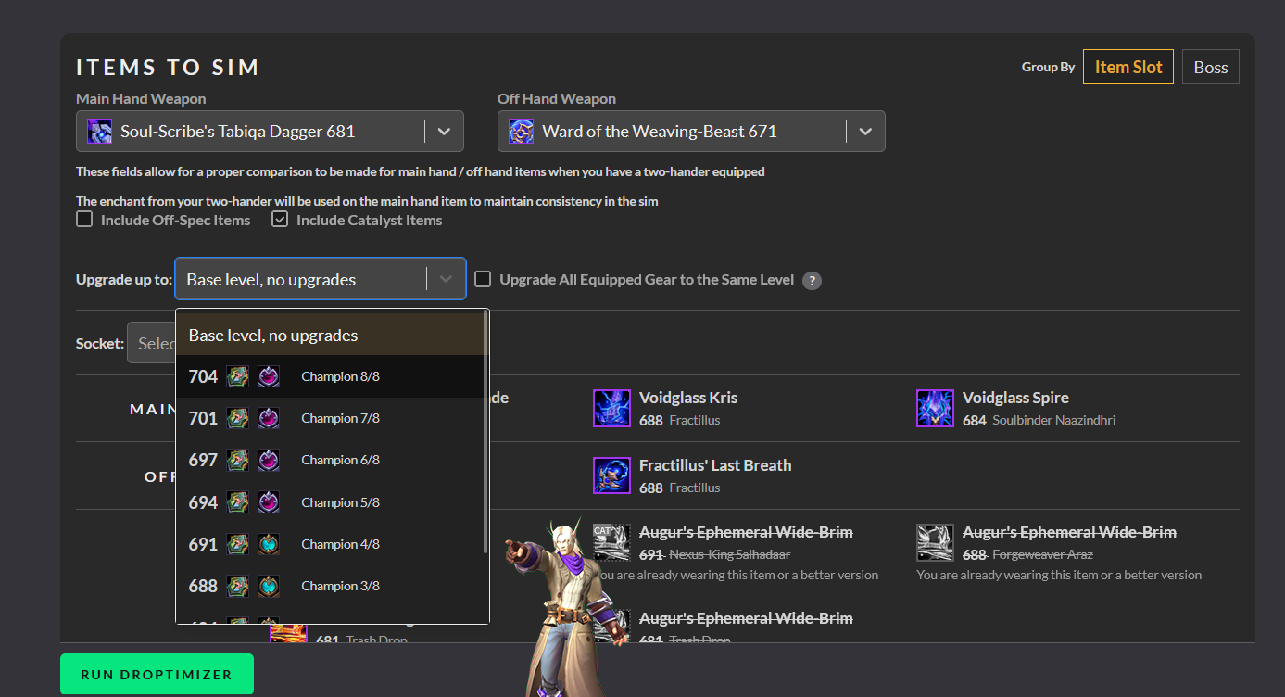Click the catalyst Augur's Wide-Brim 691 icon
This screenshot has width=1285, height=697.
coord(611,542)
